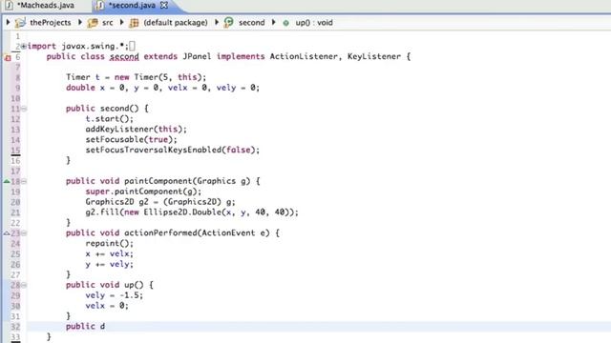Click the line Timer t = new Timer(5, this);
This screenshot has width=611, height=343.
point(136,77)
